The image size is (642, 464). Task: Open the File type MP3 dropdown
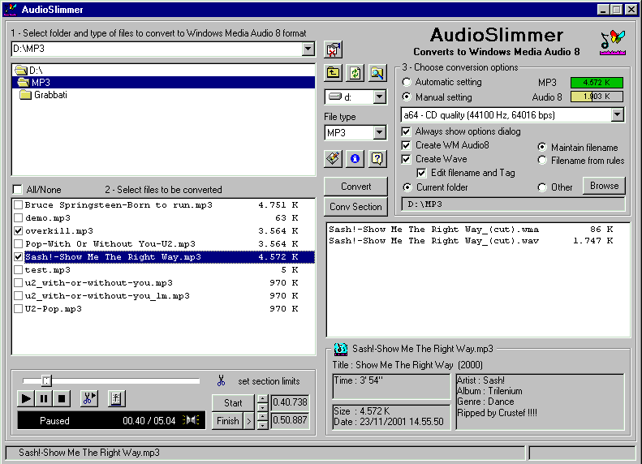[380, 132]
